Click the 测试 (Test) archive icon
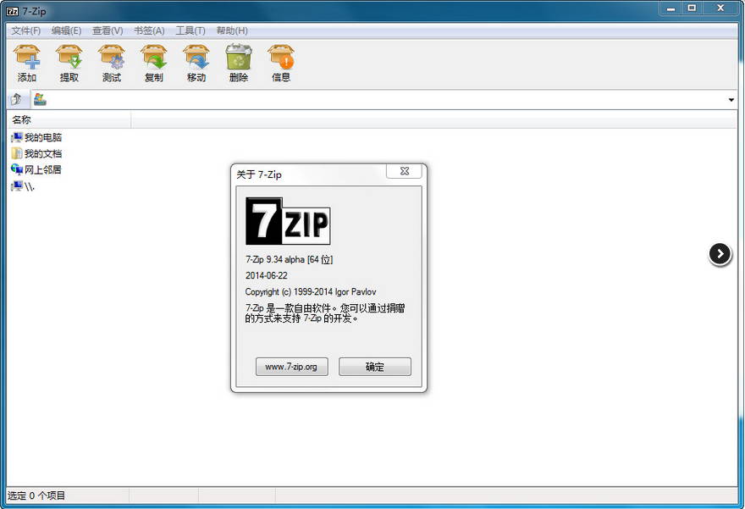The width and height of the screenshot is (745, 509). [x=111, y=61]
